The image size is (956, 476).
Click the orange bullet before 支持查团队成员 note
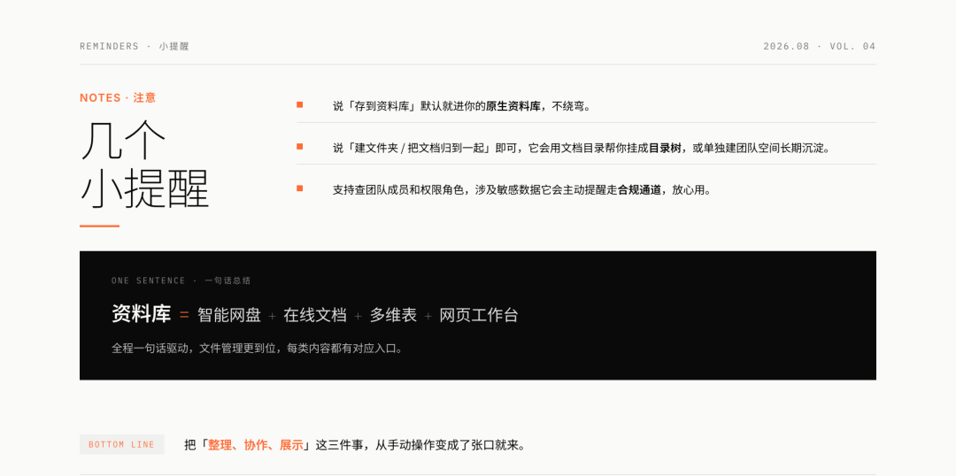pyautogui.click(x=300, y=188)
